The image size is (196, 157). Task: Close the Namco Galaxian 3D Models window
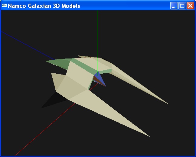tap(190, 6)
